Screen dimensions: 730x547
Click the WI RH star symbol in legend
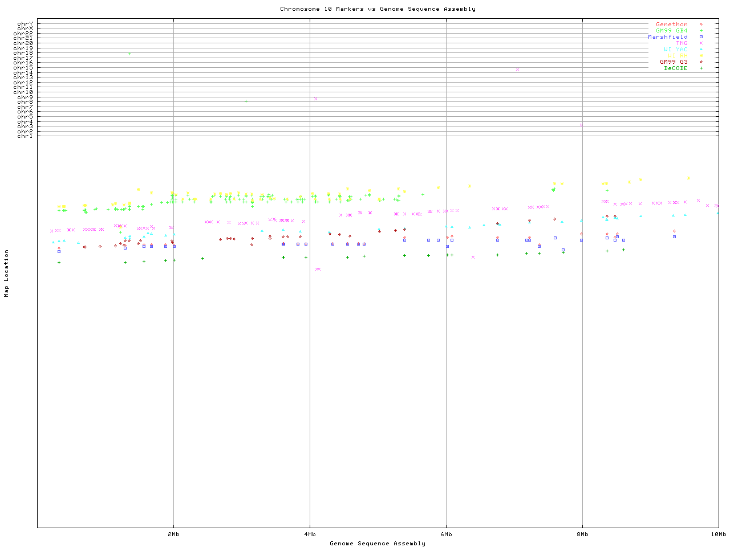coord(701,56)
